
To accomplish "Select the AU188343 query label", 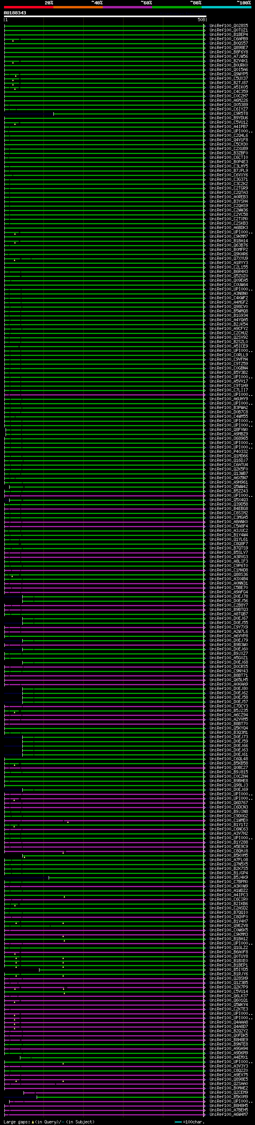I will click(15, 13).
